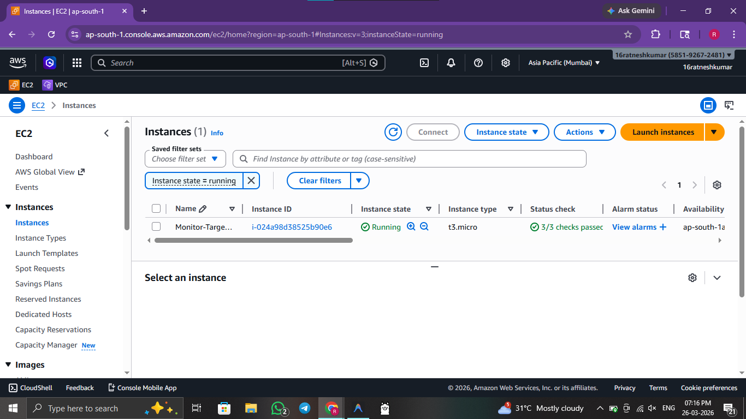Expand the Select an instance panel
This screenshot has width=746, height=419.
tap(717, 278)
